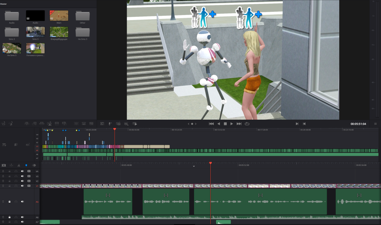The width and height of the screenshot is (381, 225).
Task: Go to first frame of timeline
Action: pos(211,124)
